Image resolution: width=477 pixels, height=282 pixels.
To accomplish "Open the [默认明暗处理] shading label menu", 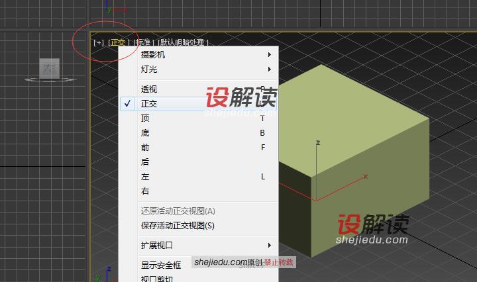I will (x=183, y=42).
